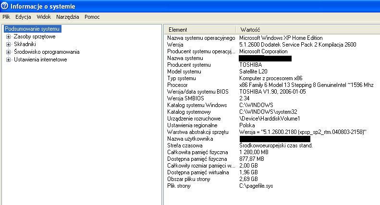Viewport: 380px width, 205px height.
Task: Click the Element column header
Action: point(178,29)
